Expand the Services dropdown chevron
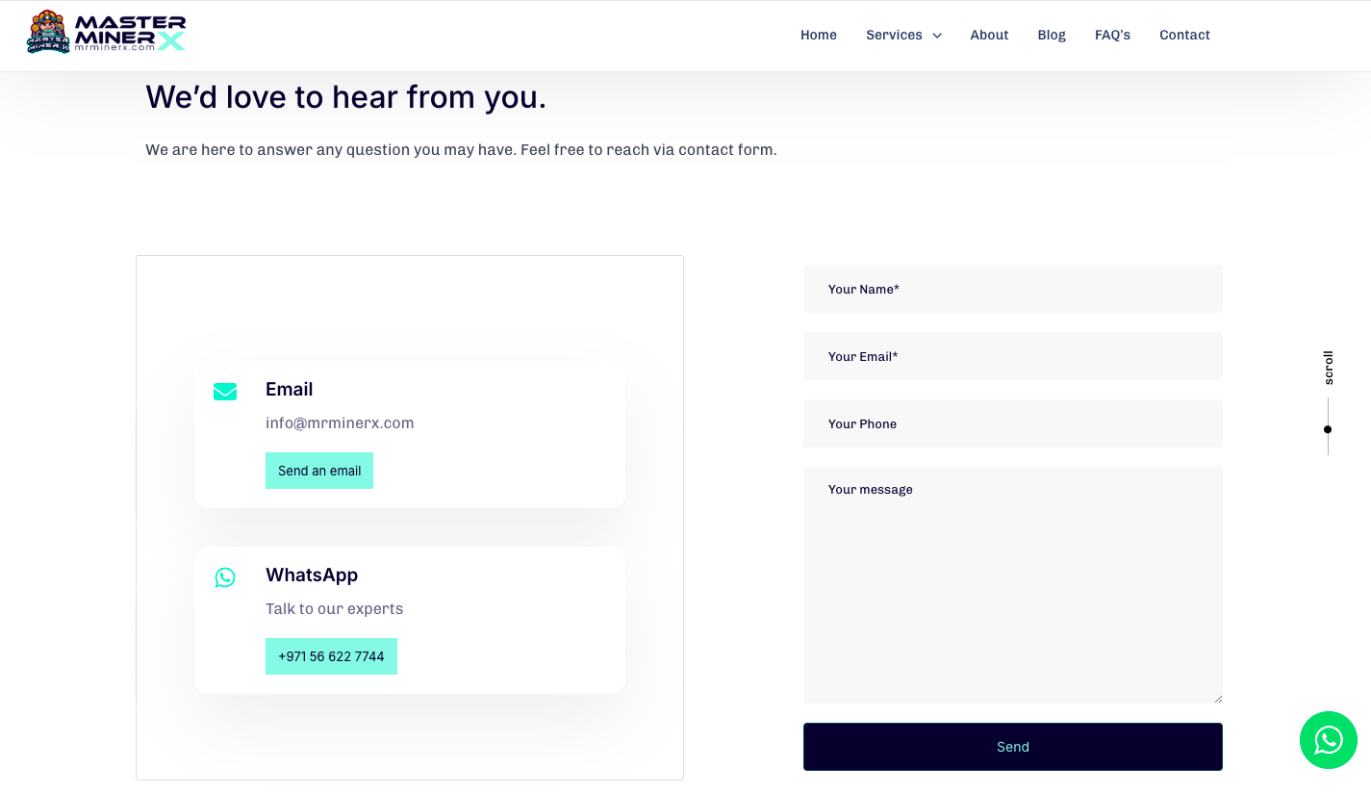Image resolution: width=1371 pixels, height=793 pixels. 937,36
